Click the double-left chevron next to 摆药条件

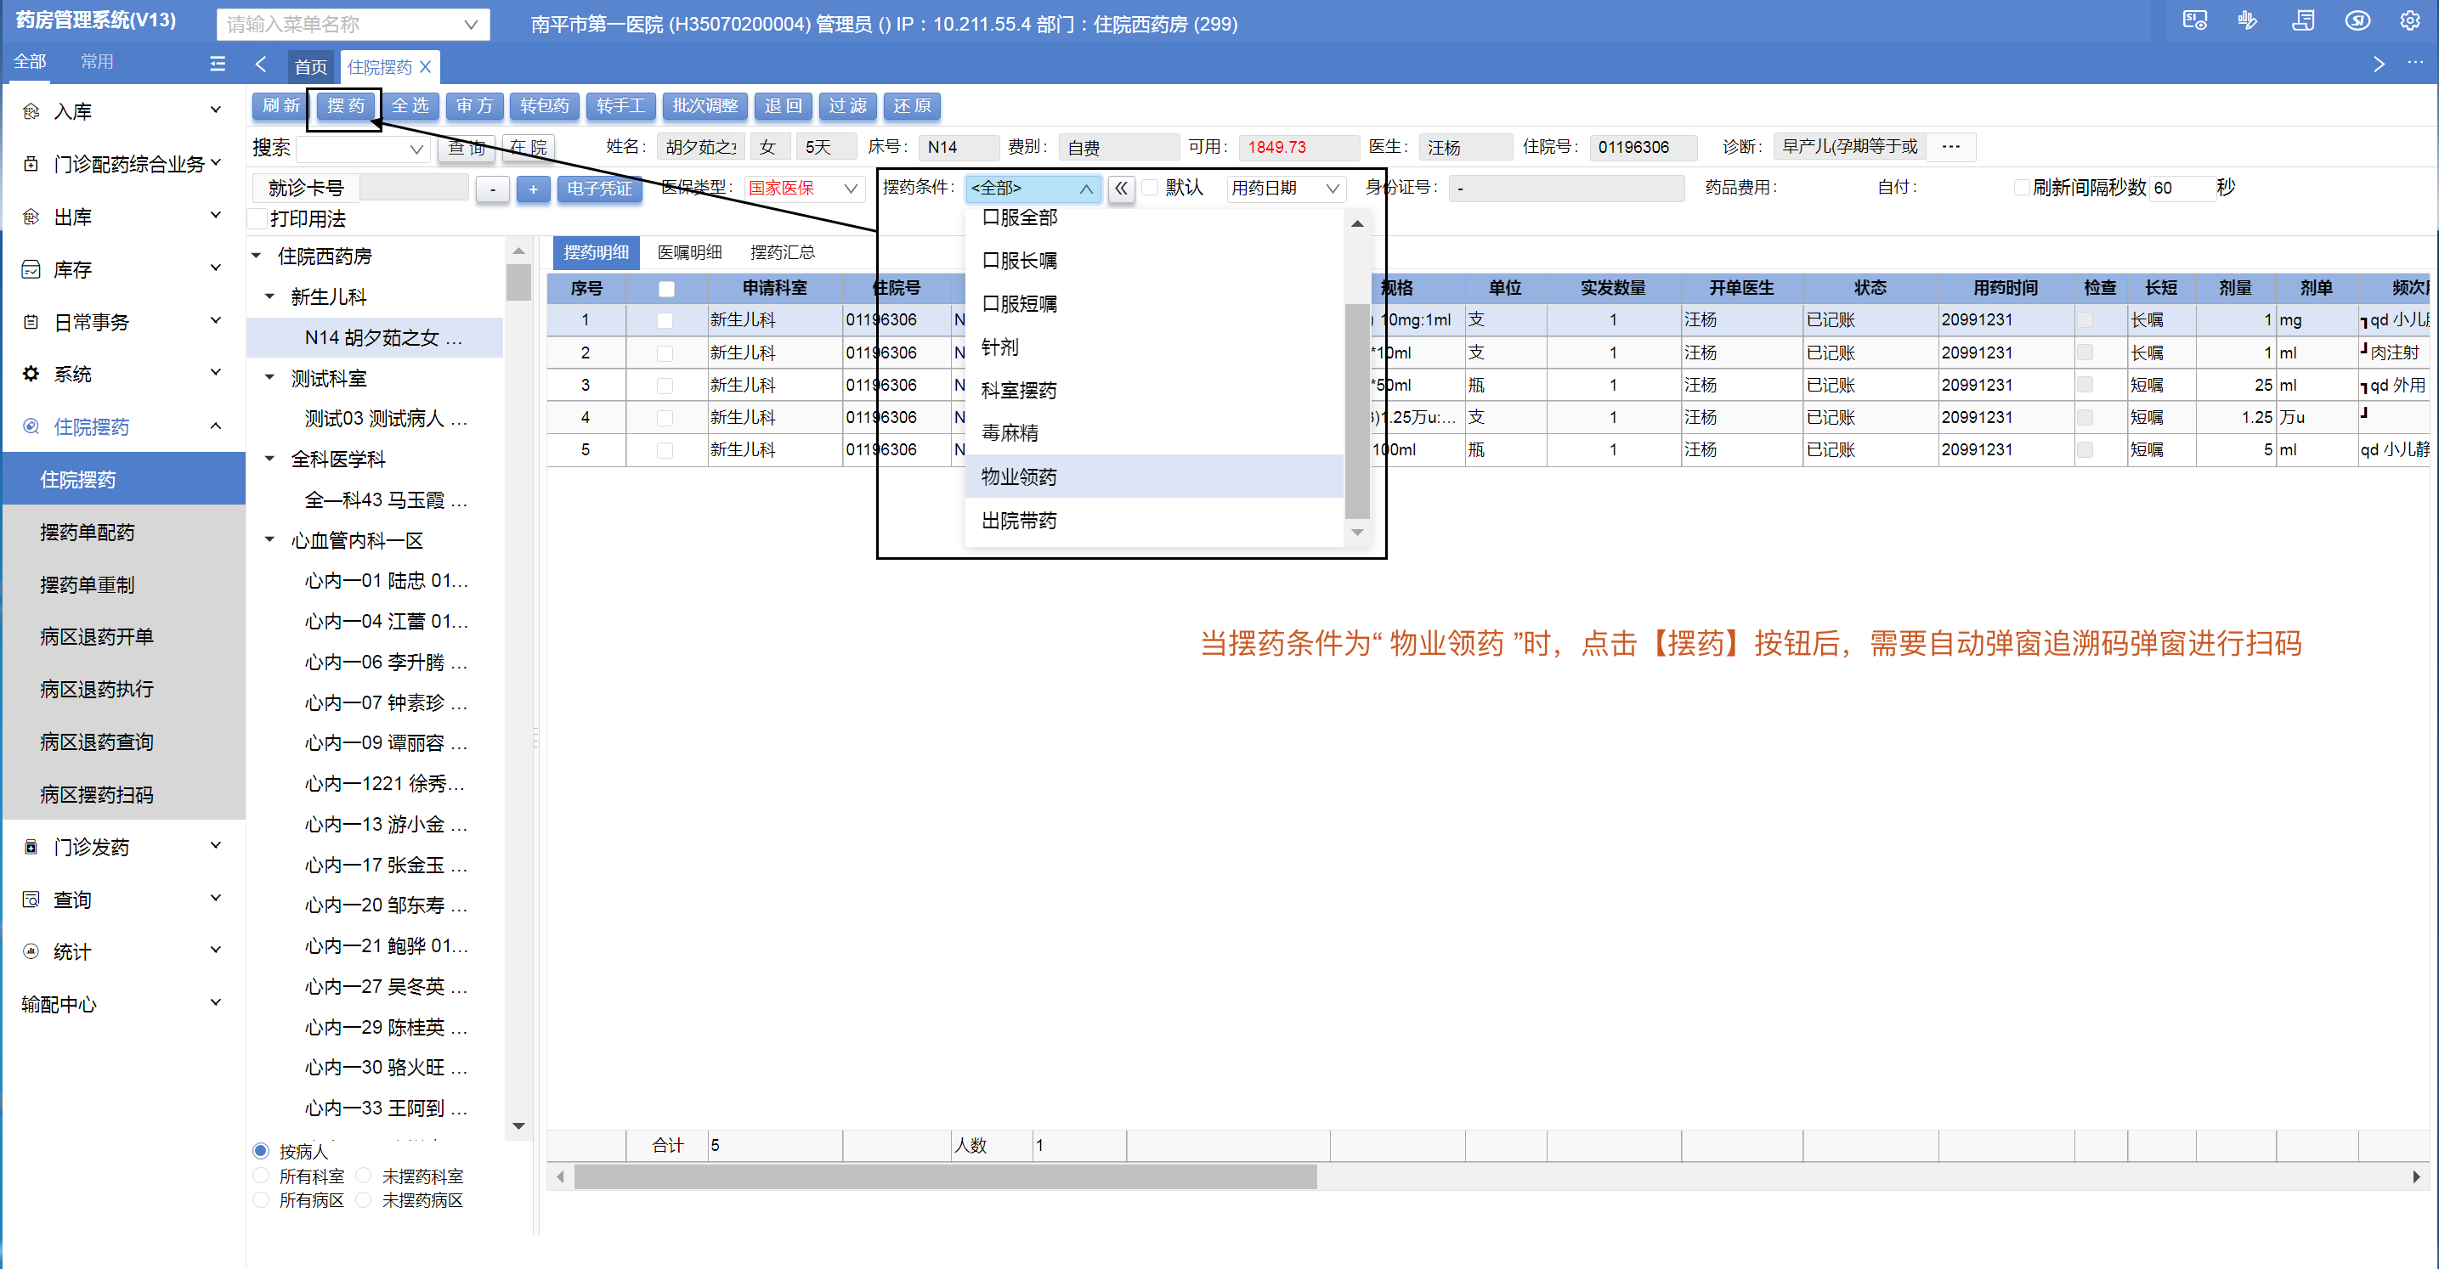1121,189
